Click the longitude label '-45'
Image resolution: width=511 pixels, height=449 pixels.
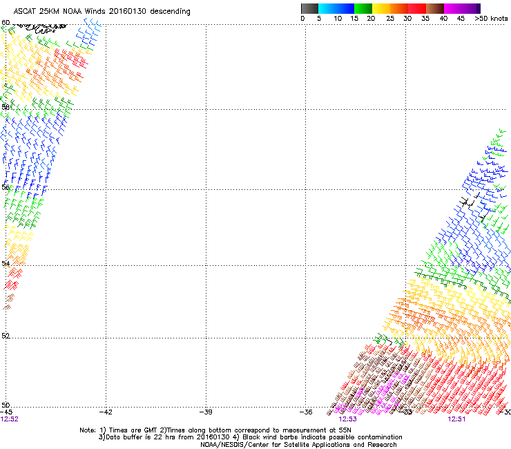(6, 412)
